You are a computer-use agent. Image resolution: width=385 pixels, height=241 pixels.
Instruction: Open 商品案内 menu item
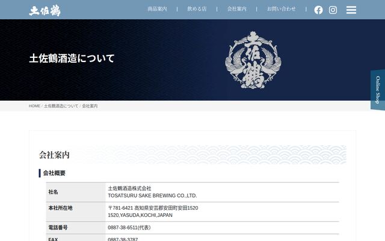point(157,9)
